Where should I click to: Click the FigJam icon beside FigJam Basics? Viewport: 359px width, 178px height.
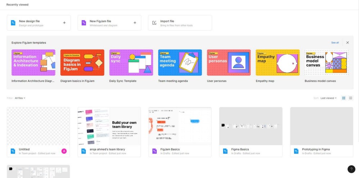pyautogui.click(x=155, y=151)
